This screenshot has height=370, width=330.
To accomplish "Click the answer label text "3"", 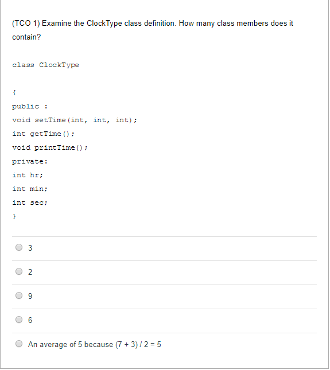I will 30,248.
